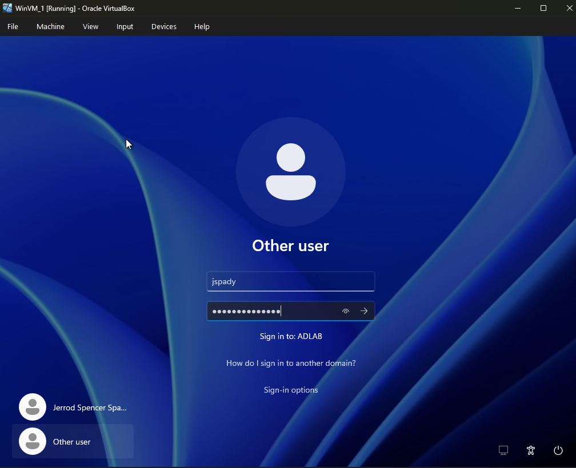
Task: Click the large user avatar picture
Action: click(x=290, y=172)
